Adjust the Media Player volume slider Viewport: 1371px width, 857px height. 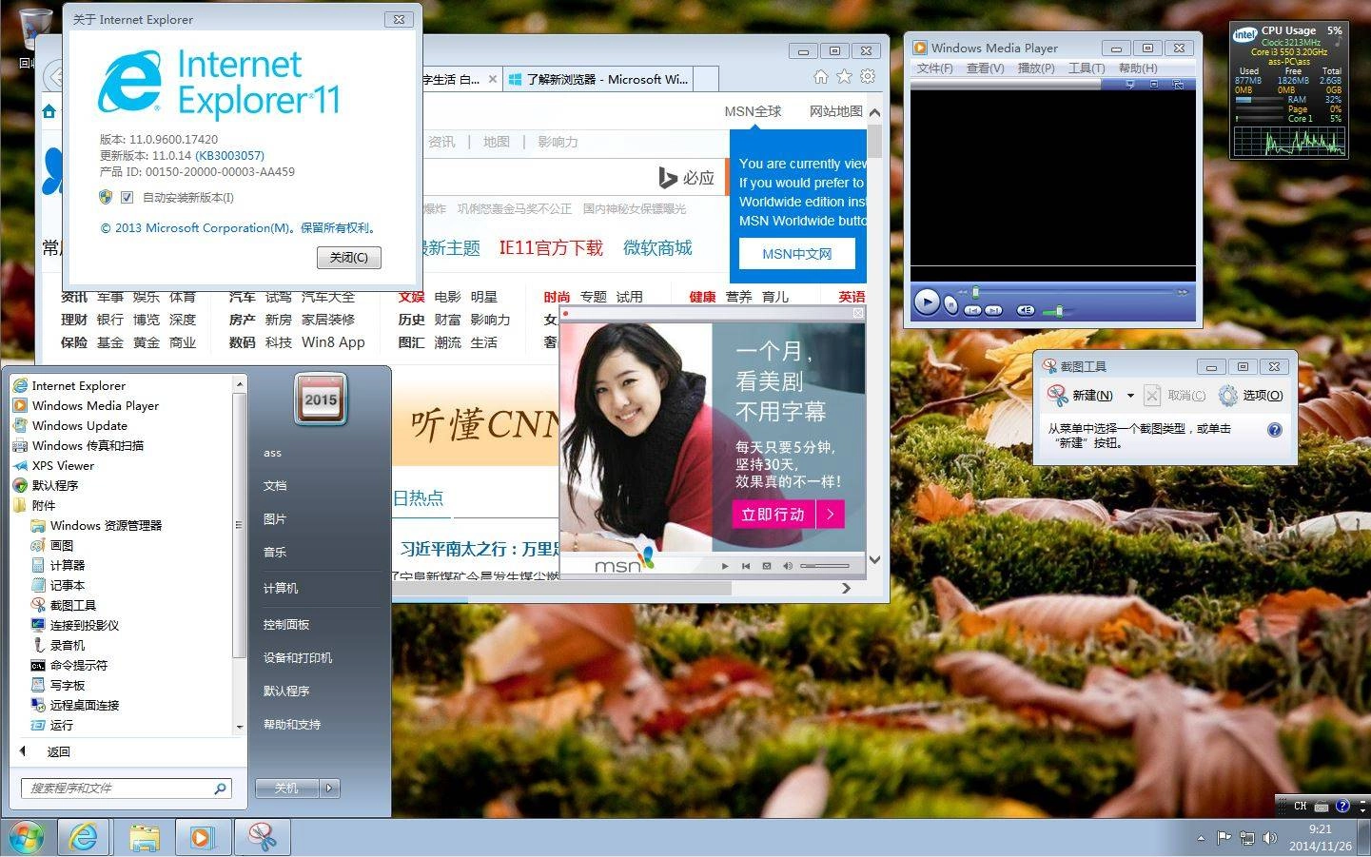(x=1060, y=311)
